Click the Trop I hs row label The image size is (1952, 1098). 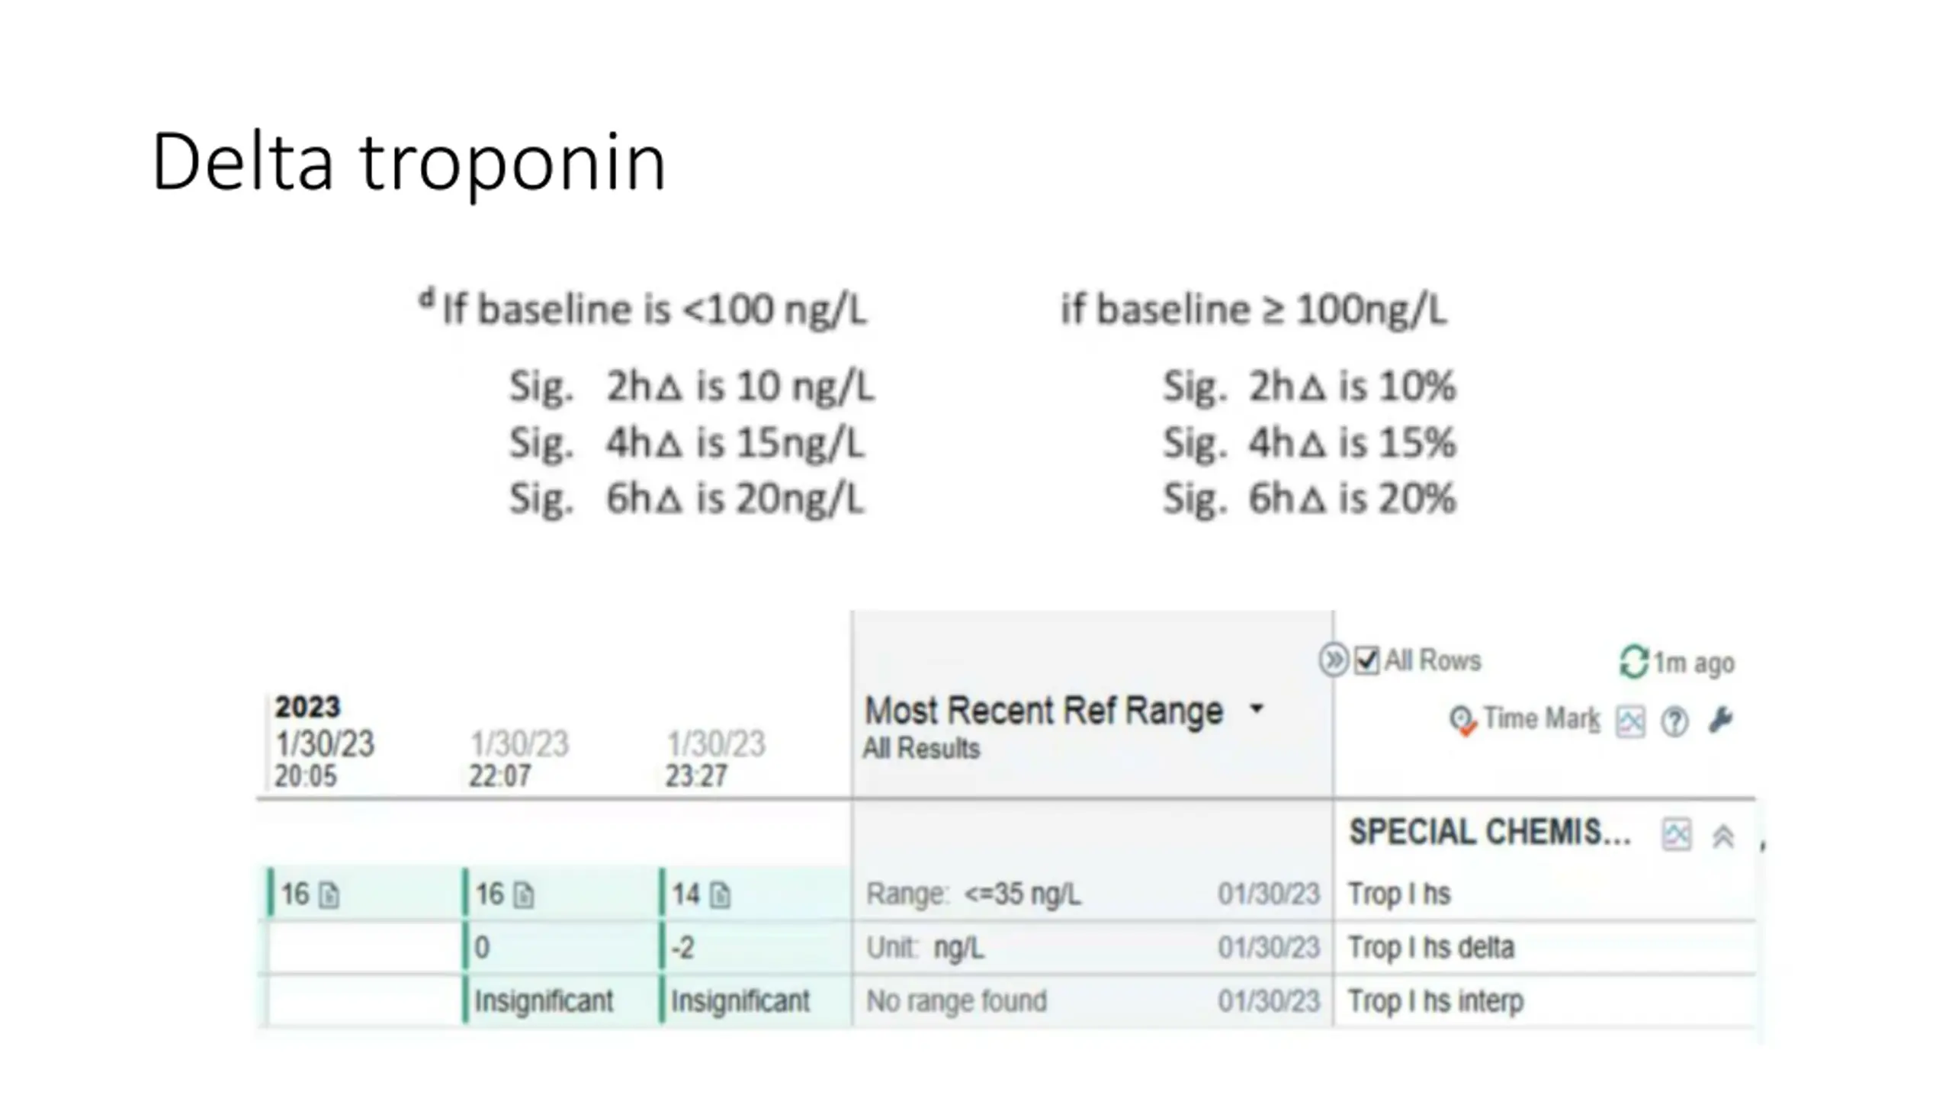(1398, 894)
